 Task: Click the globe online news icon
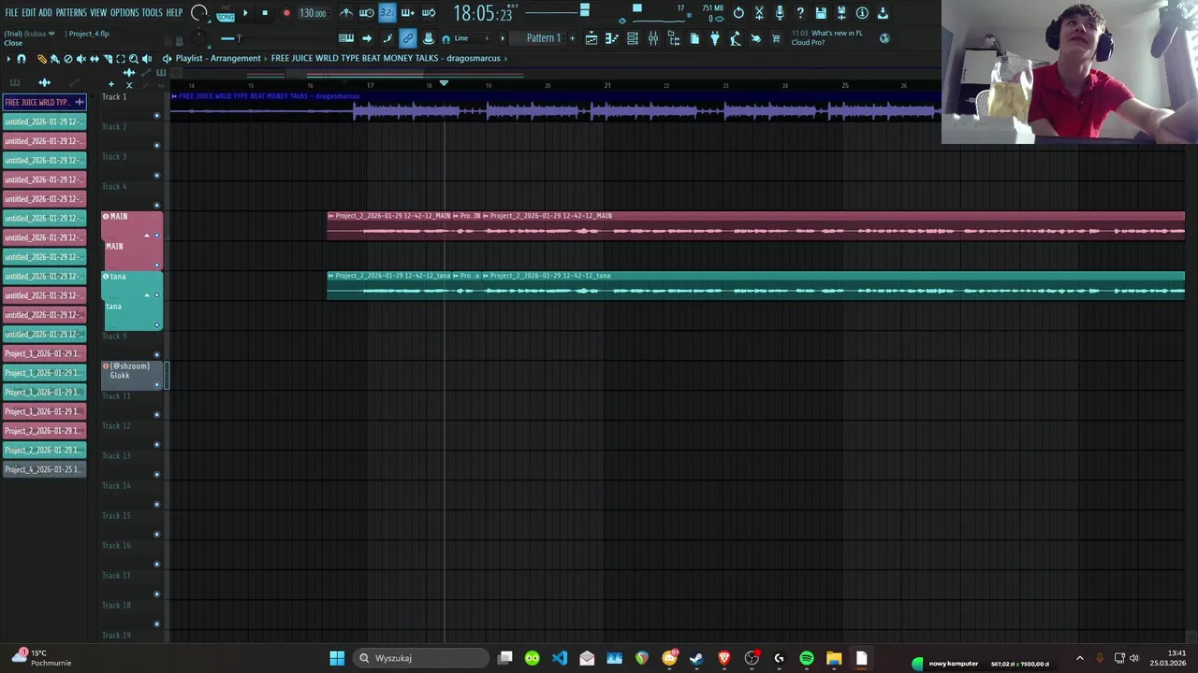tap(884, 38)
